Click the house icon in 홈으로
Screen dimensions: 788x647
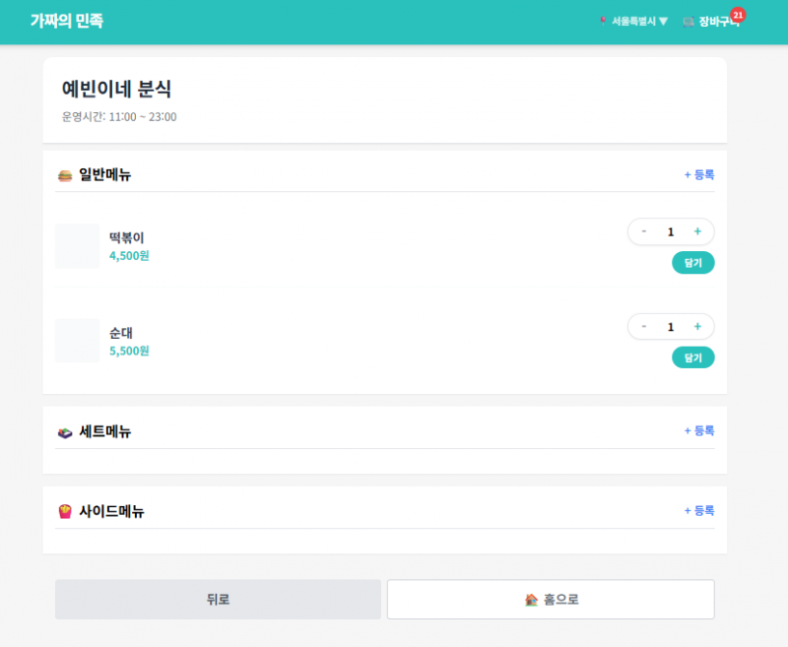coord(531,600)
